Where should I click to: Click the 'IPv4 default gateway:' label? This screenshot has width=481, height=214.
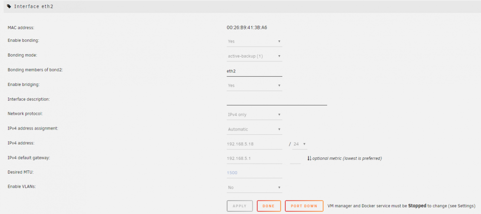[x=28, y=158]
